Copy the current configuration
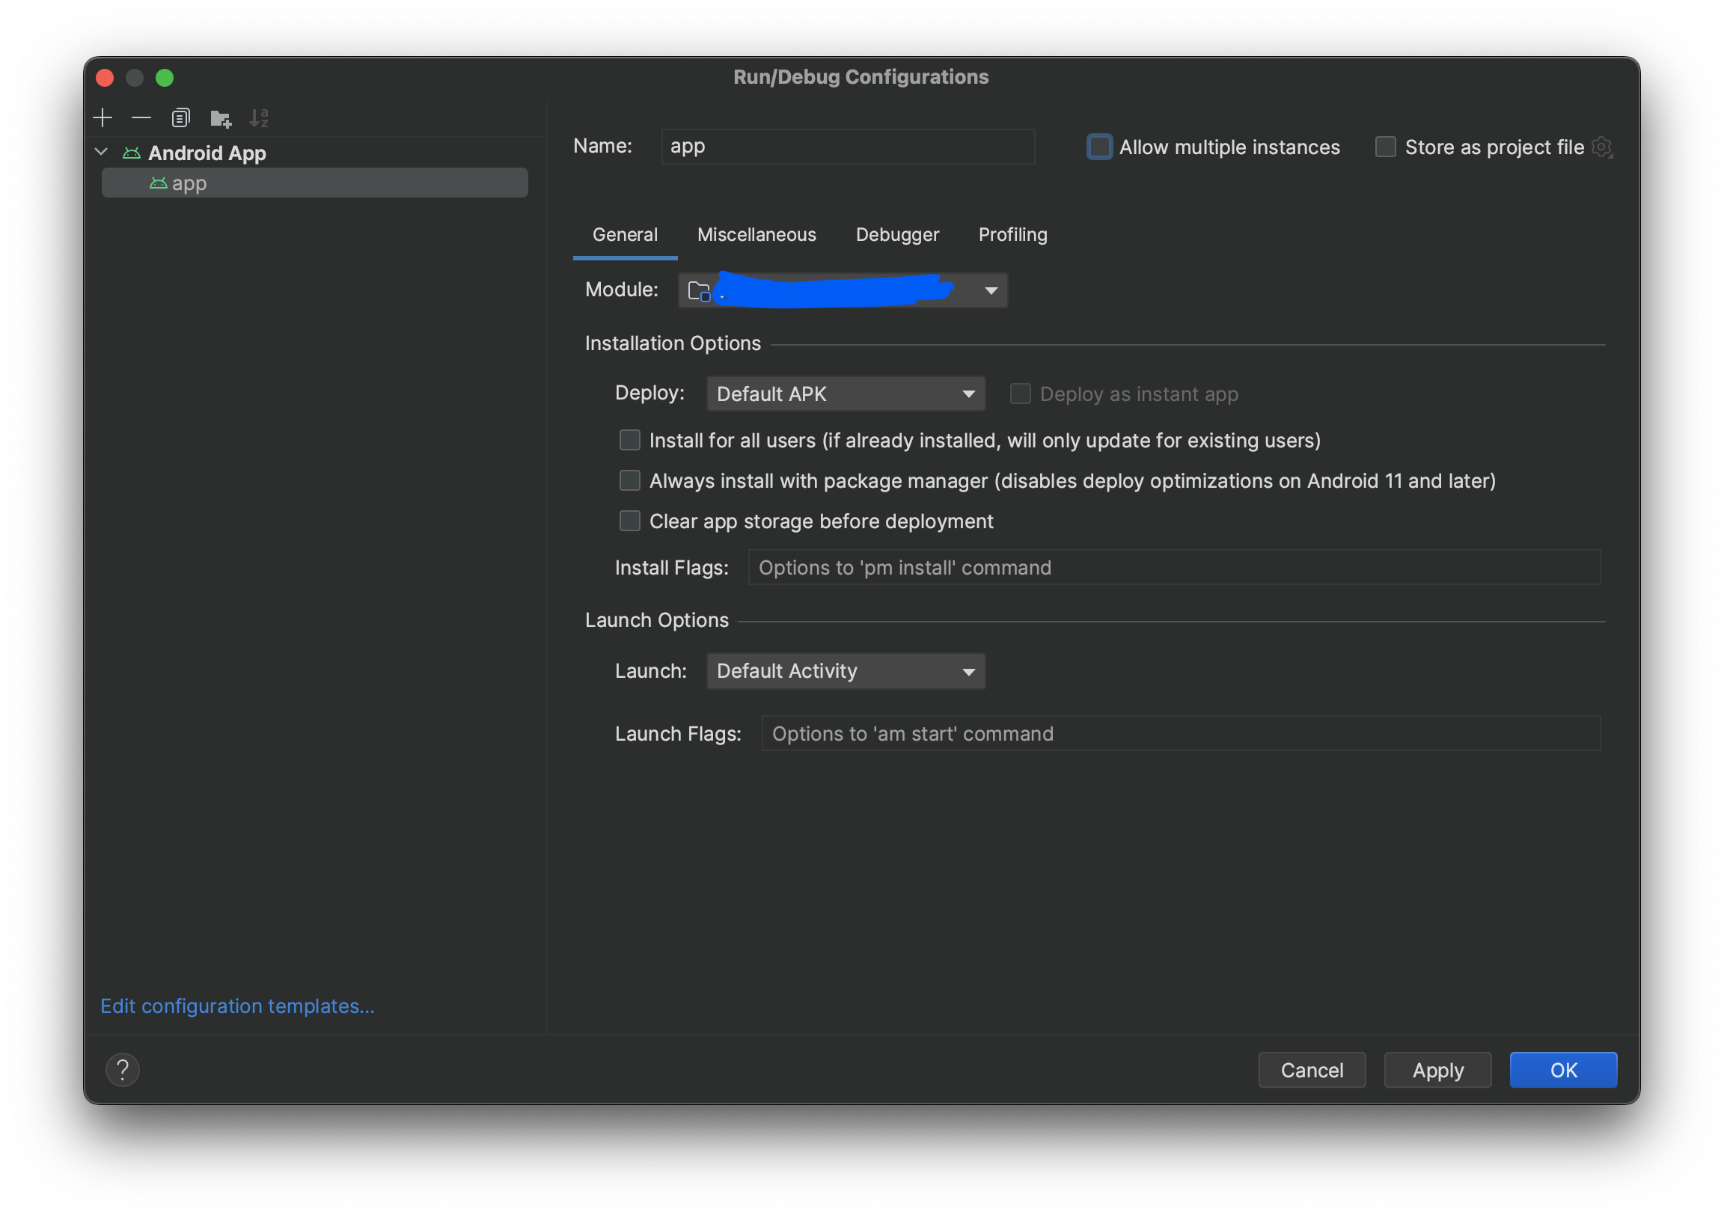Image resolution: width=1724 pixels, height=1215 pixels. tap(180, 117)
